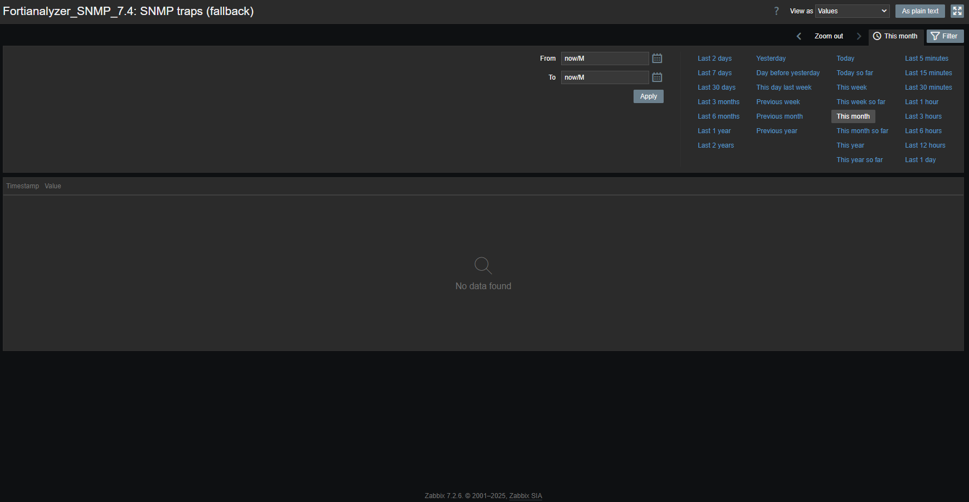Select Last 15 minutes range
The height and width of the screenshot is (502, 969).
[928, 73]
